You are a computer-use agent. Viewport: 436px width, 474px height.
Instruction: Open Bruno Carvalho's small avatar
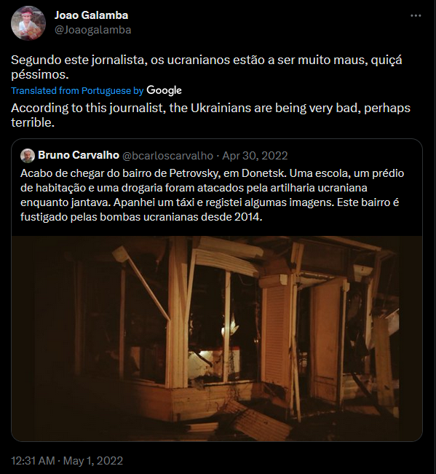[28, 156]
